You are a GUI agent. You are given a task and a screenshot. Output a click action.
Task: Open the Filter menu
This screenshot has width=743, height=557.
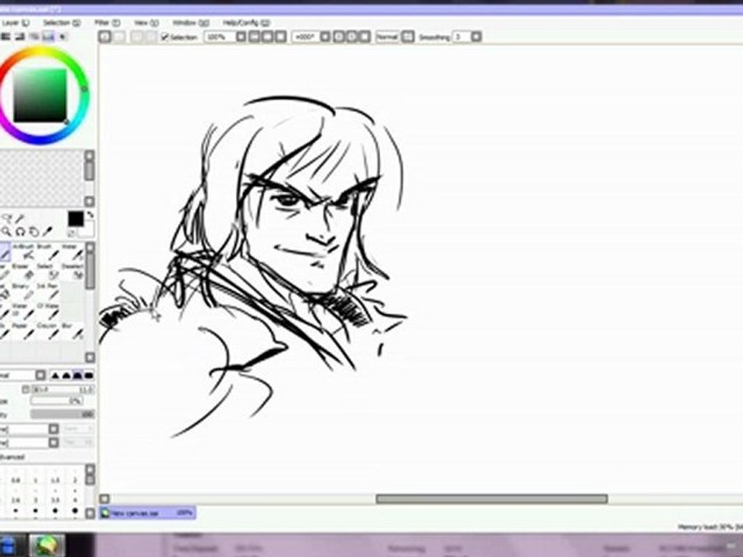pos(107,22)
